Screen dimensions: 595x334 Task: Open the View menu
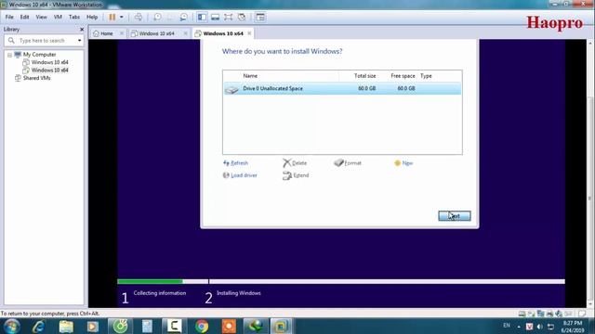click(x=41, y=17)
